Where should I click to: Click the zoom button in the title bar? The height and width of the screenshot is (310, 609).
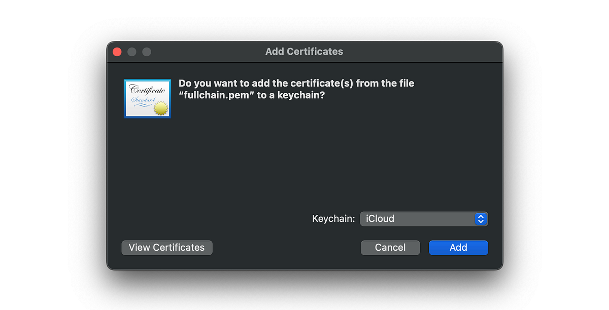(146, 51)
